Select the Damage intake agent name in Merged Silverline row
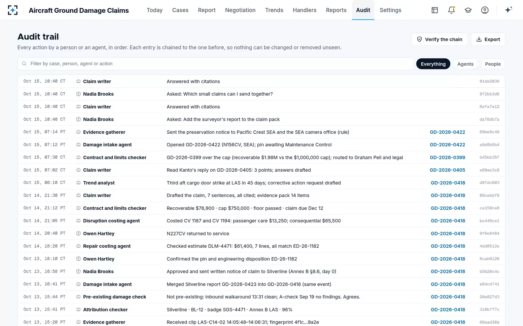Screen dimensions: 523x326 click(x=108, y=284)
